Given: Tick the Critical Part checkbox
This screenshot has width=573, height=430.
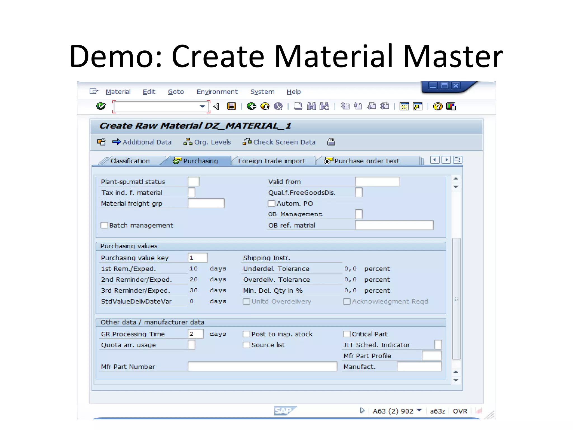Looking at the screenshot, I should (x=347, y=334).
